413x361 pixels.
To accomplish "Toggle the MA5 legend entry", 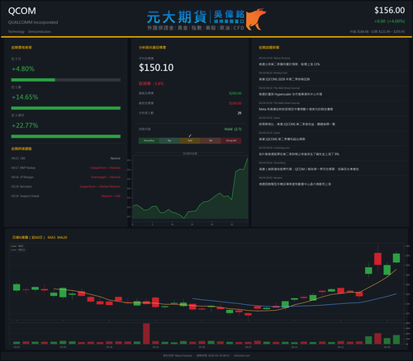I will 17,246.
